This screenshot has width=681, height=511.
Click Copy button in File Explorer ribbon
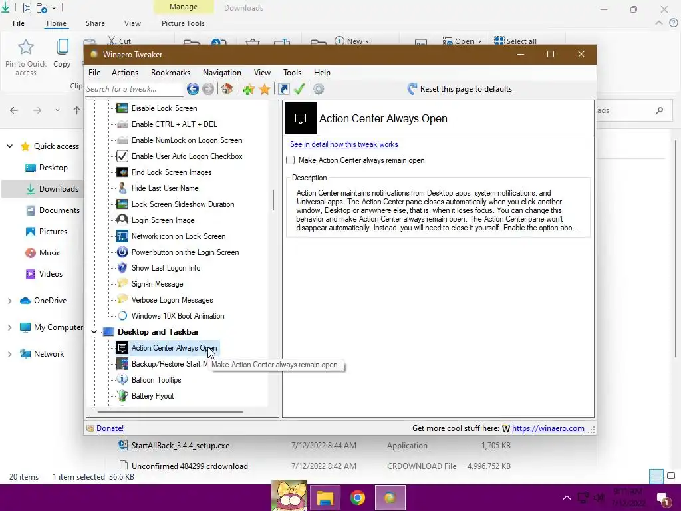click(62, 53)
